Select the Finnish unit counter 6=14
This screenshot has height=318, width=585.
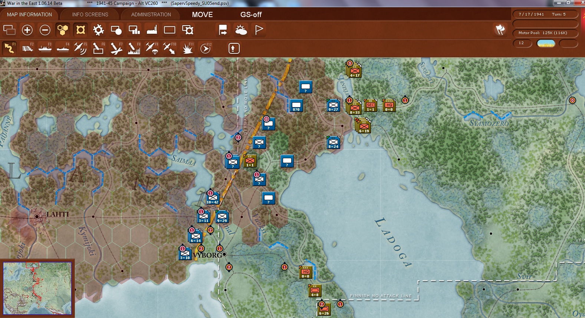(x=195, y=236)
